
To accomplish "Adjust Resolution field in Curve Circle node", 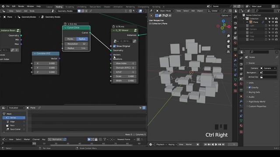I will 76,44.
